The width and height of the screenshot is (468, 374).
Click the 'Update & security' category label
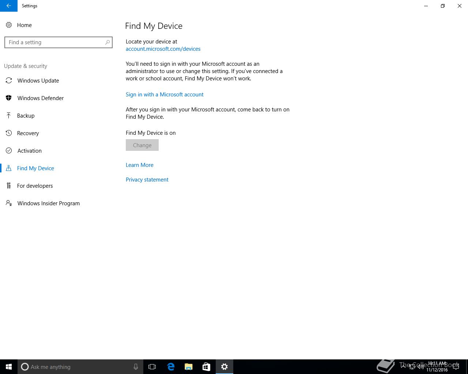pos(26,66)
